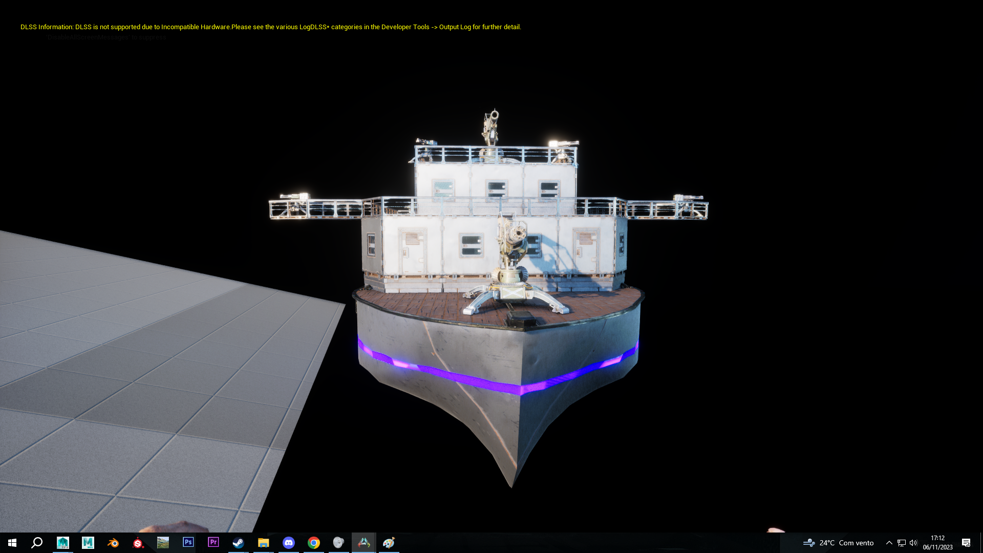Image resolution: width=983 pixels, height=553 pixels.
Task: Open Adobe Photoshop
Action: pos(188,543)
